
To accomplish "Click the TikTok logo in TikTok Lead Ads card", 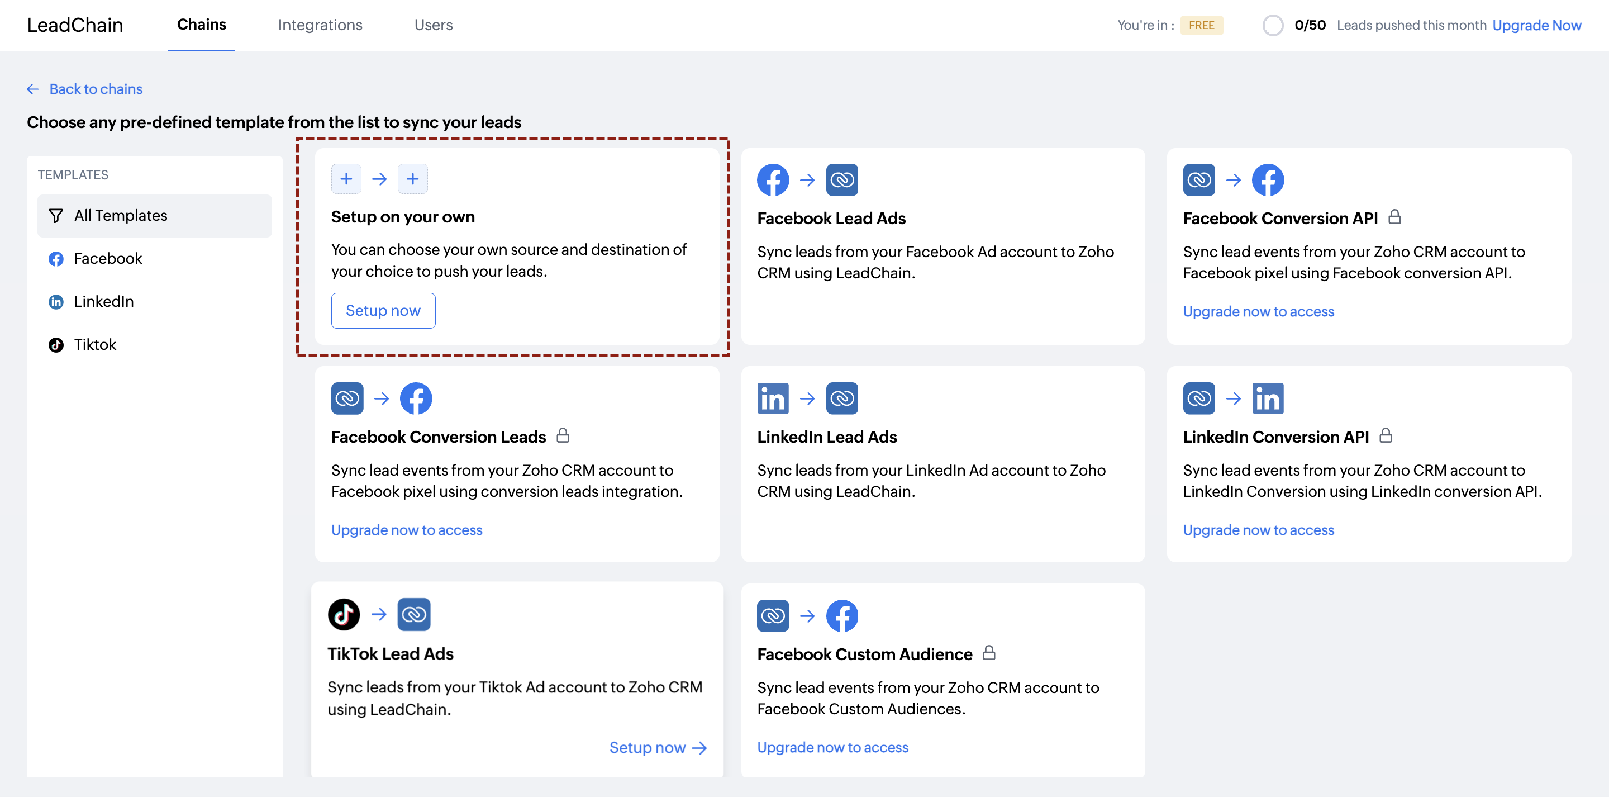I will pyautogui.click(x=344, y=614).
